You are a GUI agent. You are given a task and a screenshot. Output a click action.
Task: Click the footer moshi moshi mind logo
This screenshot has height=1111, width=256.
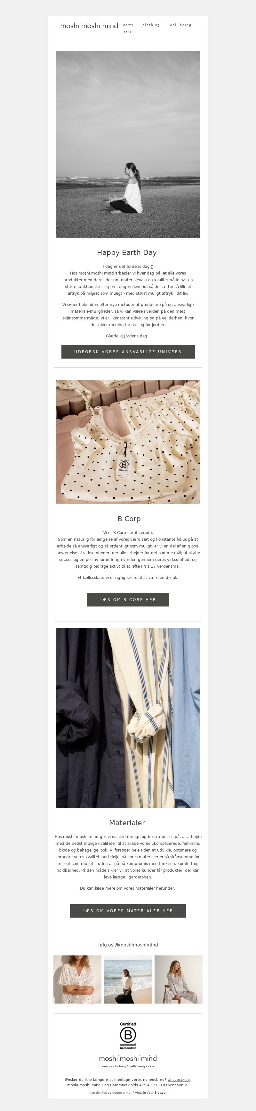point(128,1058)
